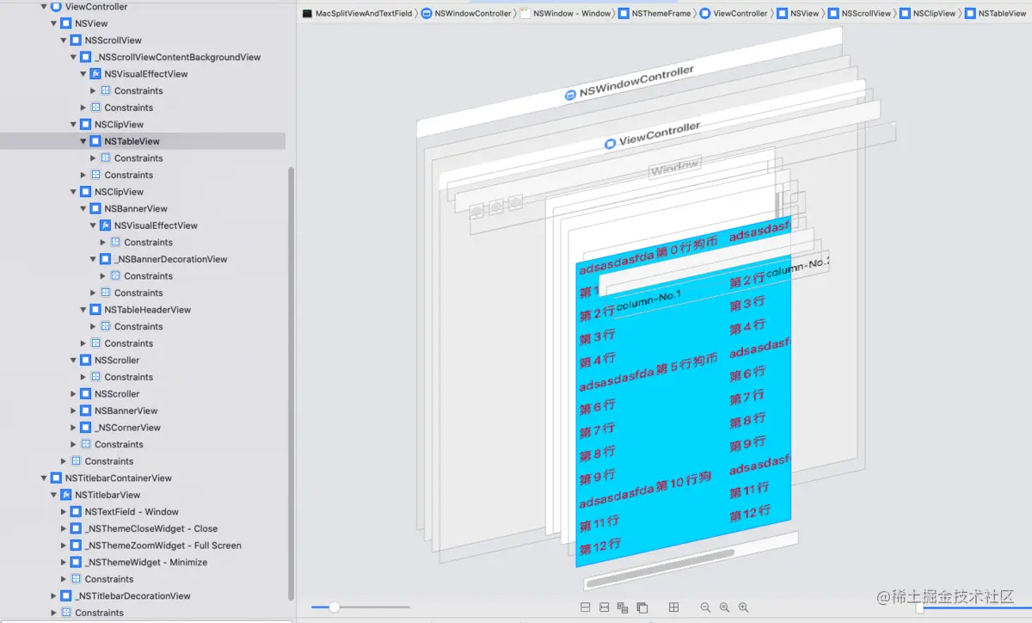Image resolution: width=1032 pixels, height=623 pixels.
Task: Click the NSWindowController layer title in canvas
Action: coord(630,83)
